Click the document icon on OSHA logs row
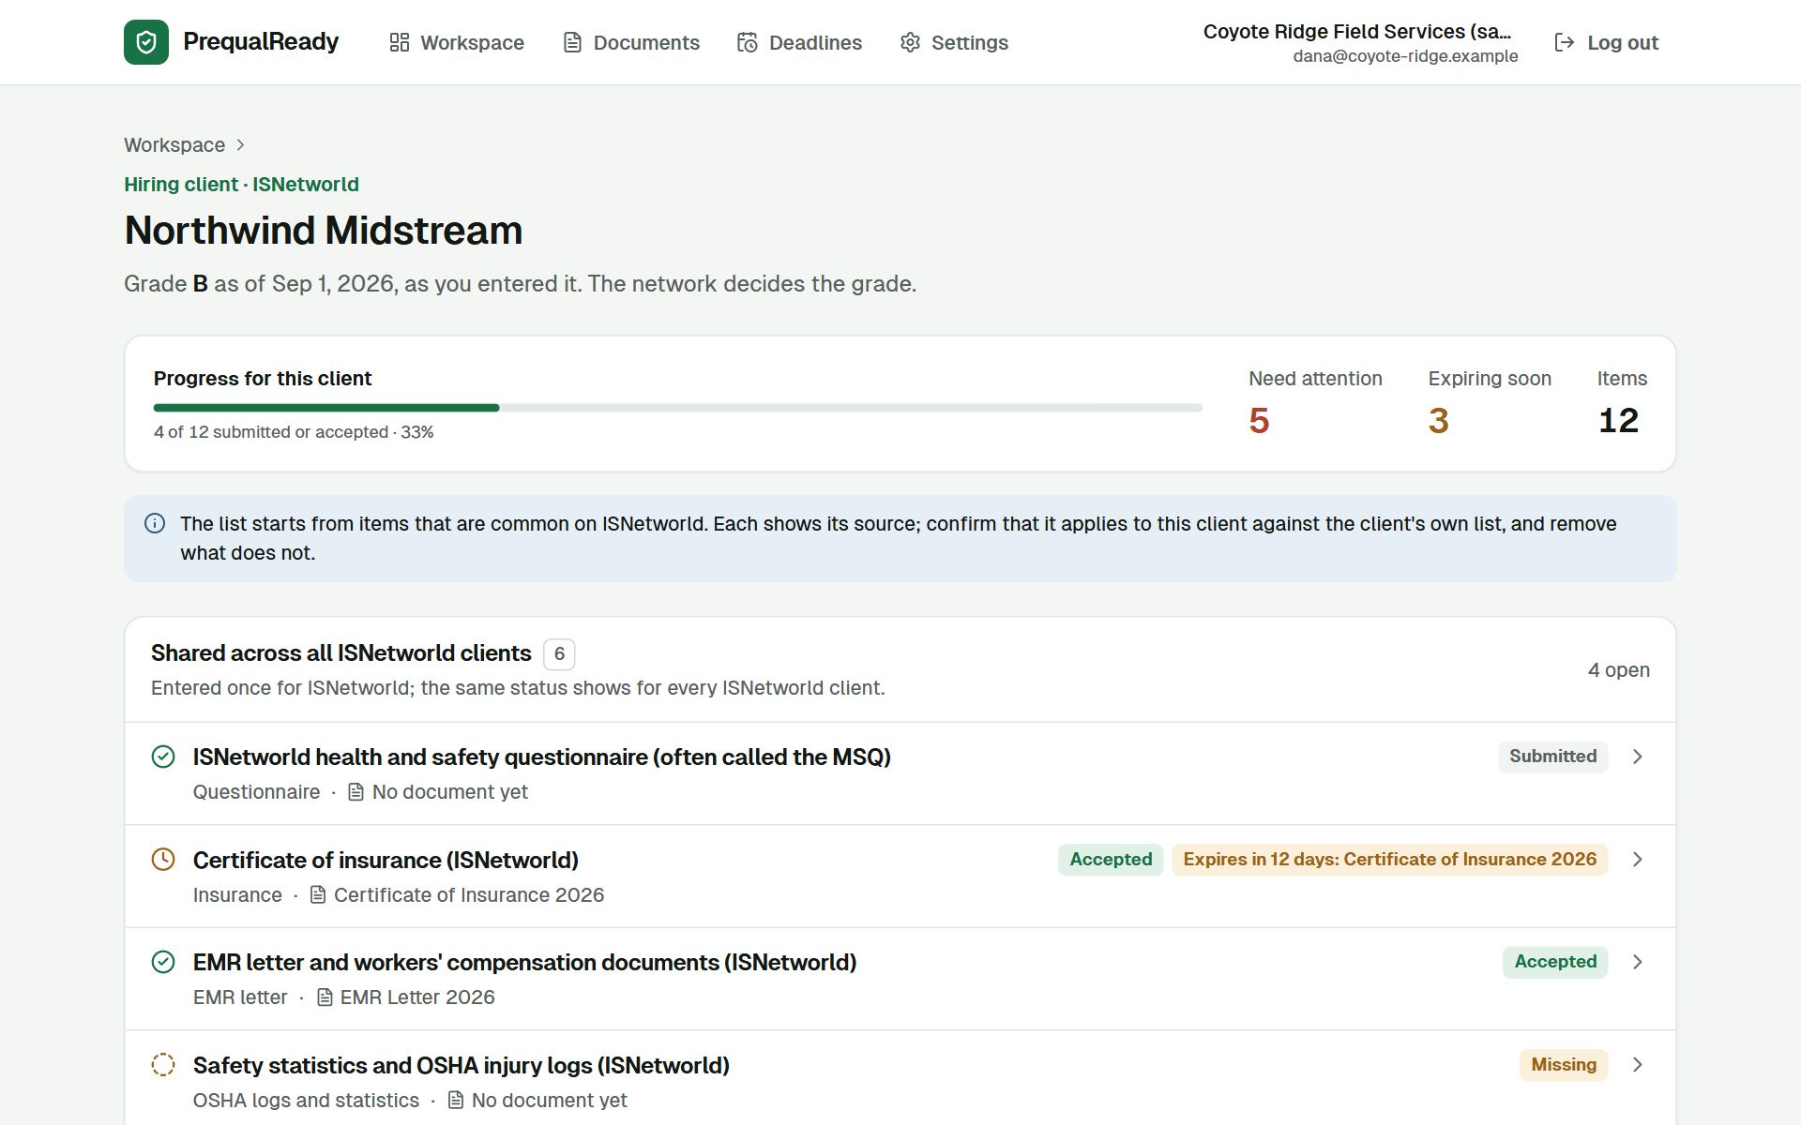The image size is (1801, 1125). [456, 1101]
